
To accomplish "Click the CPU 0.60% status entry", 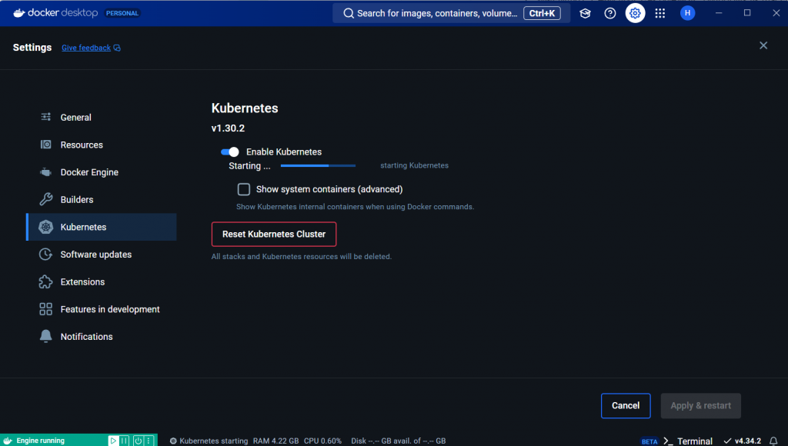I will tap(322, 441).
